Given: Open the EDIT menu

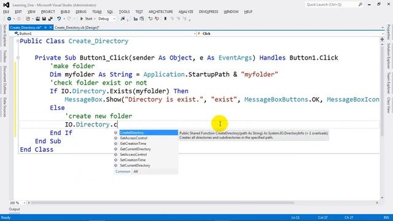Looking at the screenshot, I should pyautogui.click(x=18, y=12).
